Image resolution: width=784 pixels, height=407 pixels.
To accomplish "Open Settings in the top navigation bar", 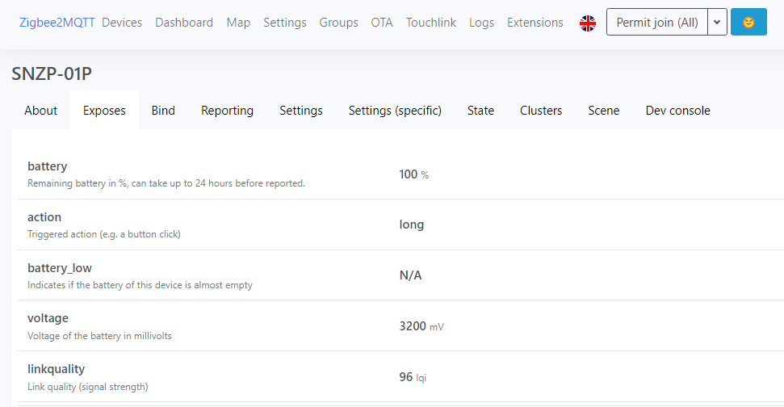I will 285,23.
